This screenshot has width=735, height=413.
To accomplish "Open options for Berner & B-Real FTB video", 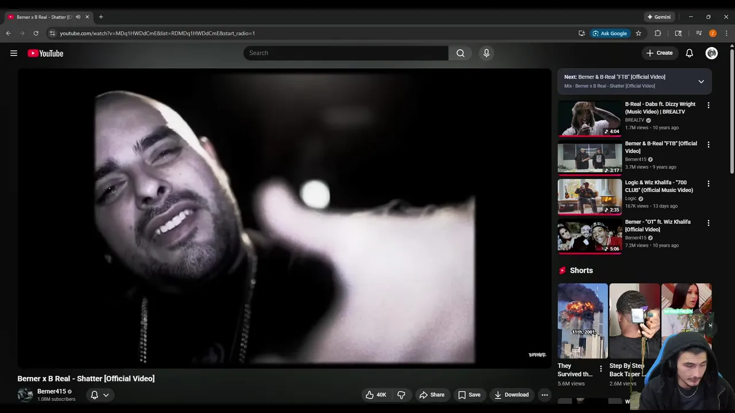I will point(708,145).
